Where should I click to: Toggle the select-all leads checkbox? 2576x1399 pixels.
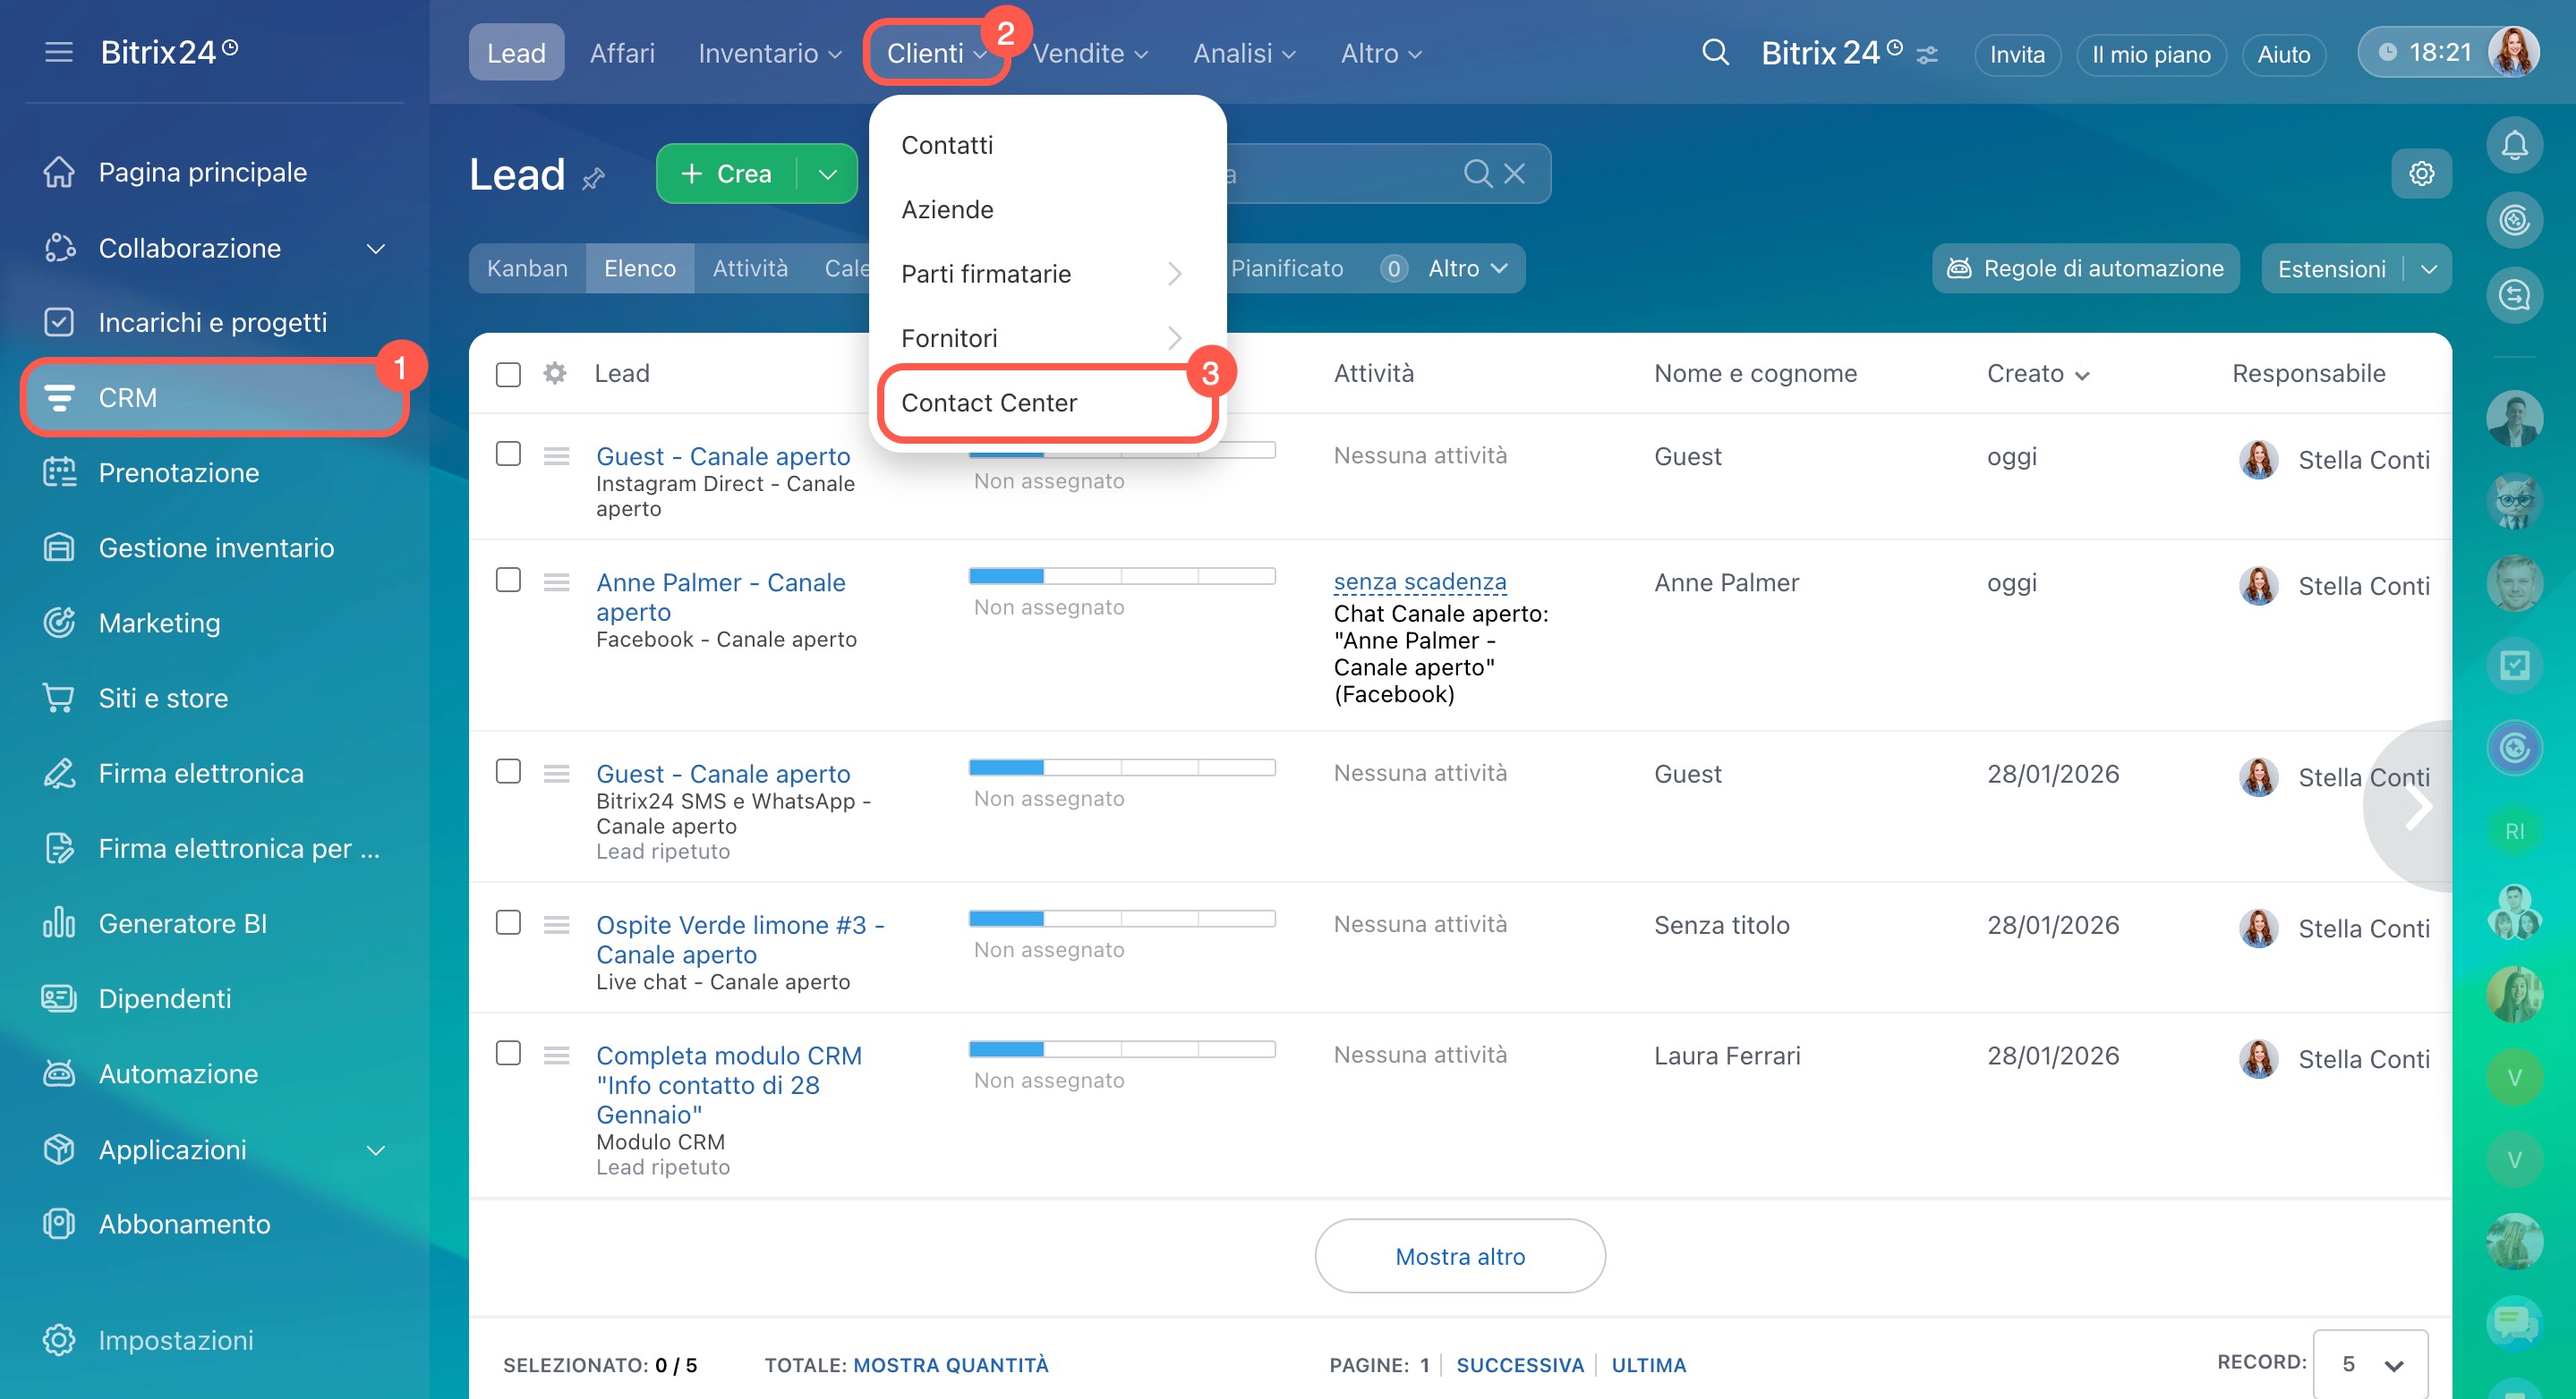tap(508, 375)
